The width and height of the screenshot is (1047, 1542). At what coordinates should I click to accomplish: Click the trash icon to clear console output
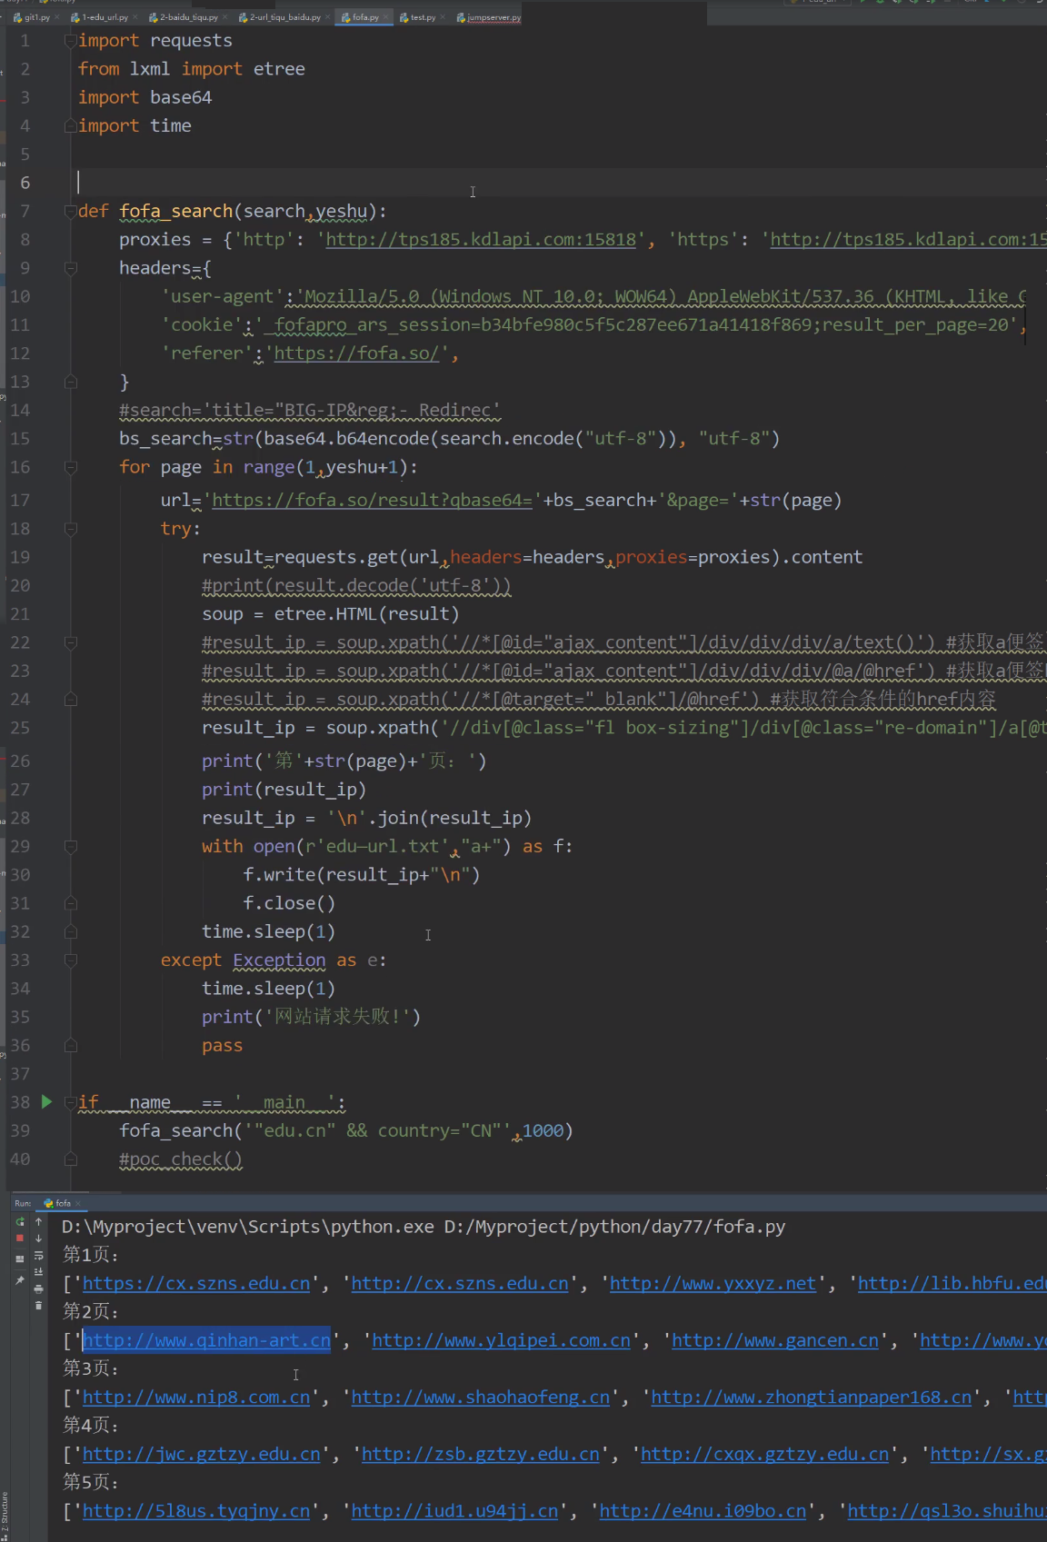pyautogui.click(x=38, y=1306)
